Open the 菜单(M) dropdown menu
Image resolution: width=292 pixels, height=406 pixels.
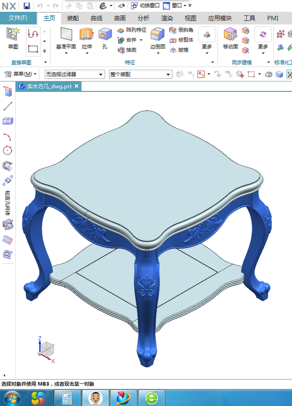[20, 74]
